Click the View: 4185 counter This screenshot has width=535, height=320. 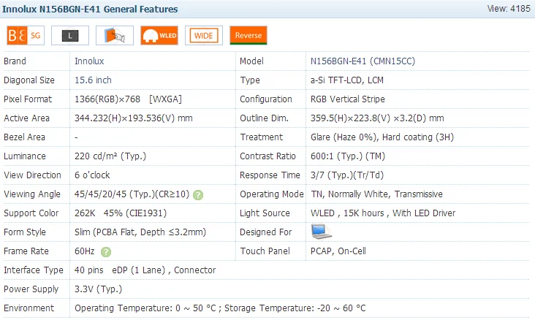pyautogui.click(x=509, y=9)
